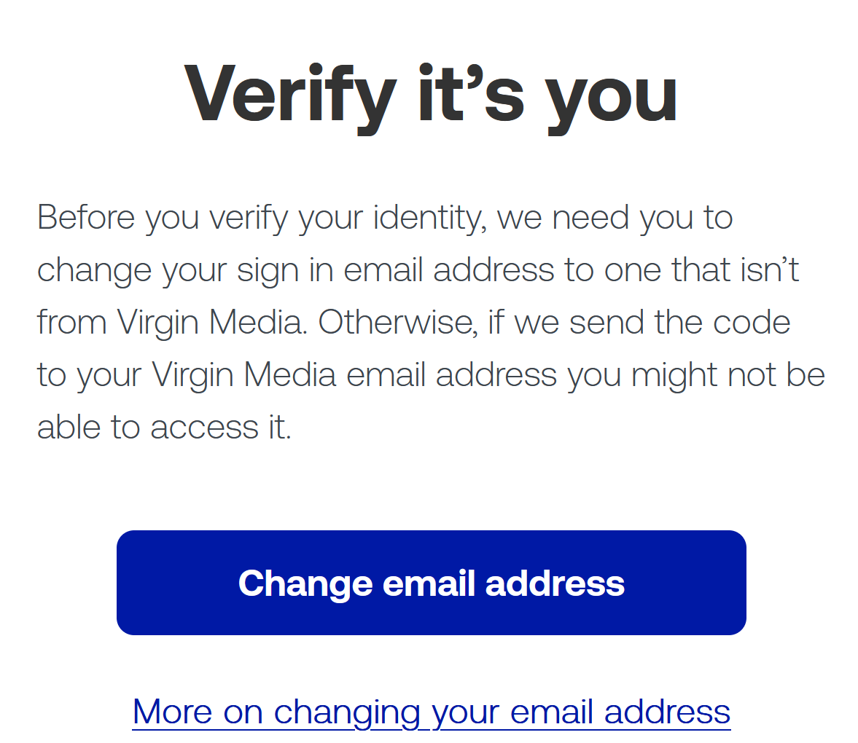Click the line starting "change your sign in"
This screenshot has height=743, width=858.
pyautogui.click(x=418, y=270)
